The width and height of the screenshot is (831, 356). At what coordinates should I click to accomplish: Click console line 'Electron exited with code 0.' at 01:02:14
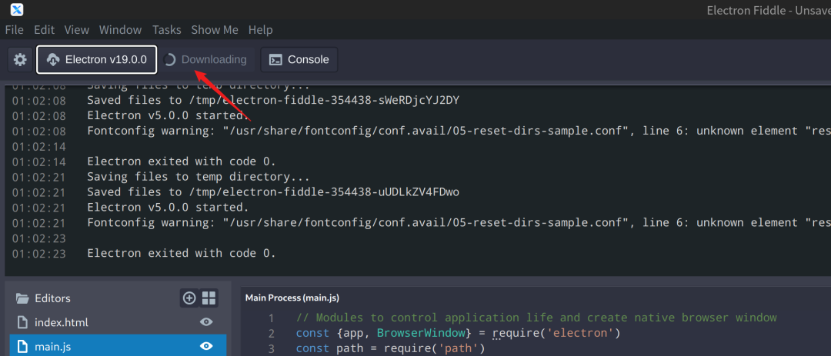(182, 161)
